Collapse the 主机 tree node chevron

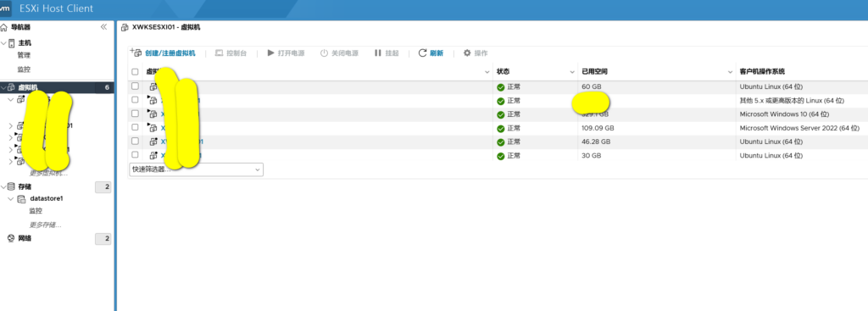pyautogui.click(x=4, y=43)
